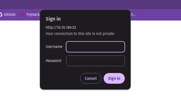The image size is (181, 106).
Task: Click the "Sign in" dialog heading
Action: point(53,19)
